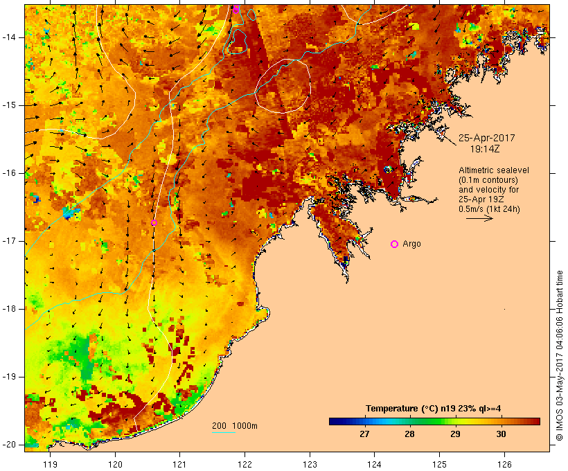Viewport: 568px width, 471px height.
Task: Click the '-16' latitude axis label
Action: [x=9, y=173]
